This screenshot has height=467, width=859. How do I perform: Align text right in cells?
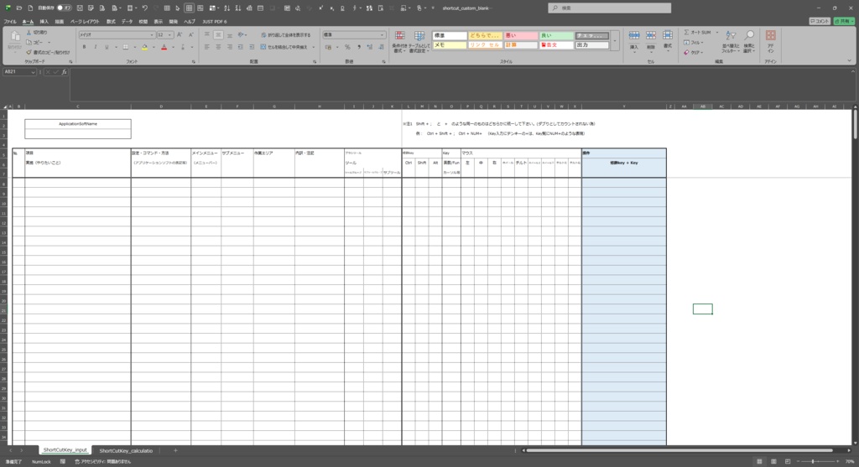coord(230,47)
